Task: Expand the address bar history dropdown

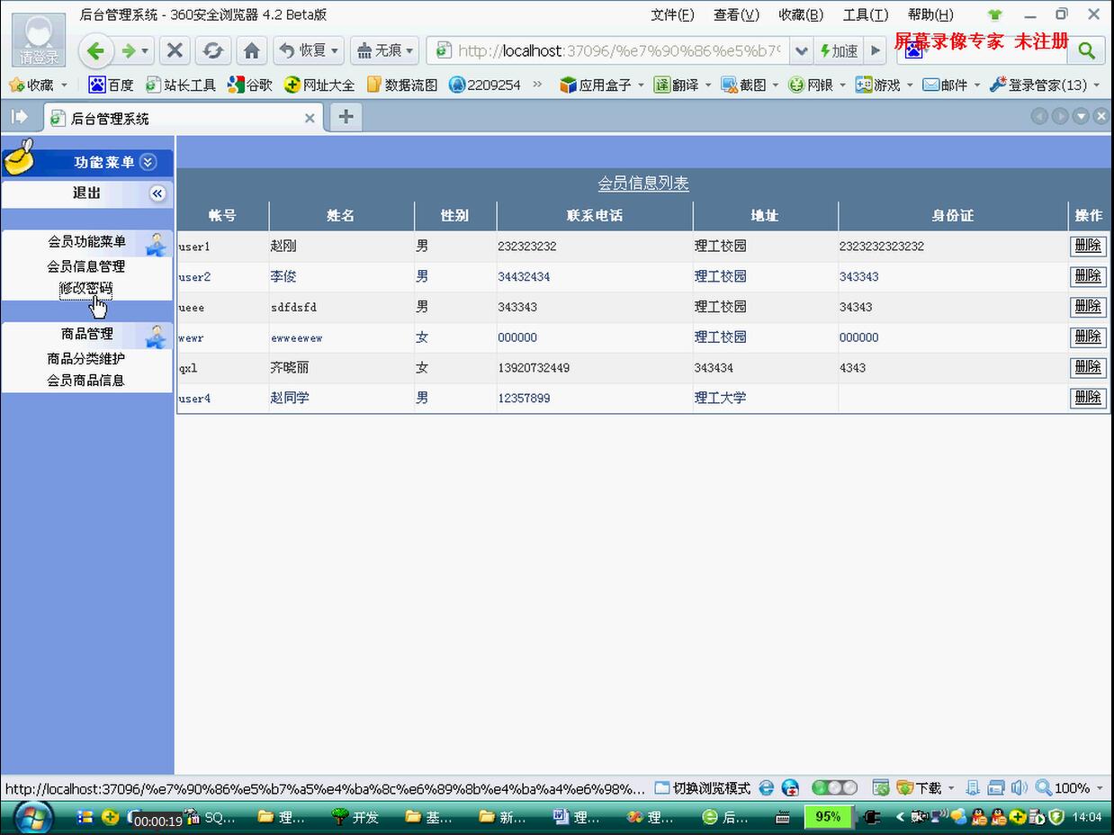Action: point(801,50)
